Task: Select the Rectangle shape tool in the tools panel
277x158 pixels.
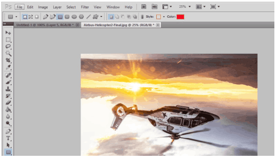Action: tap(8, 152)
